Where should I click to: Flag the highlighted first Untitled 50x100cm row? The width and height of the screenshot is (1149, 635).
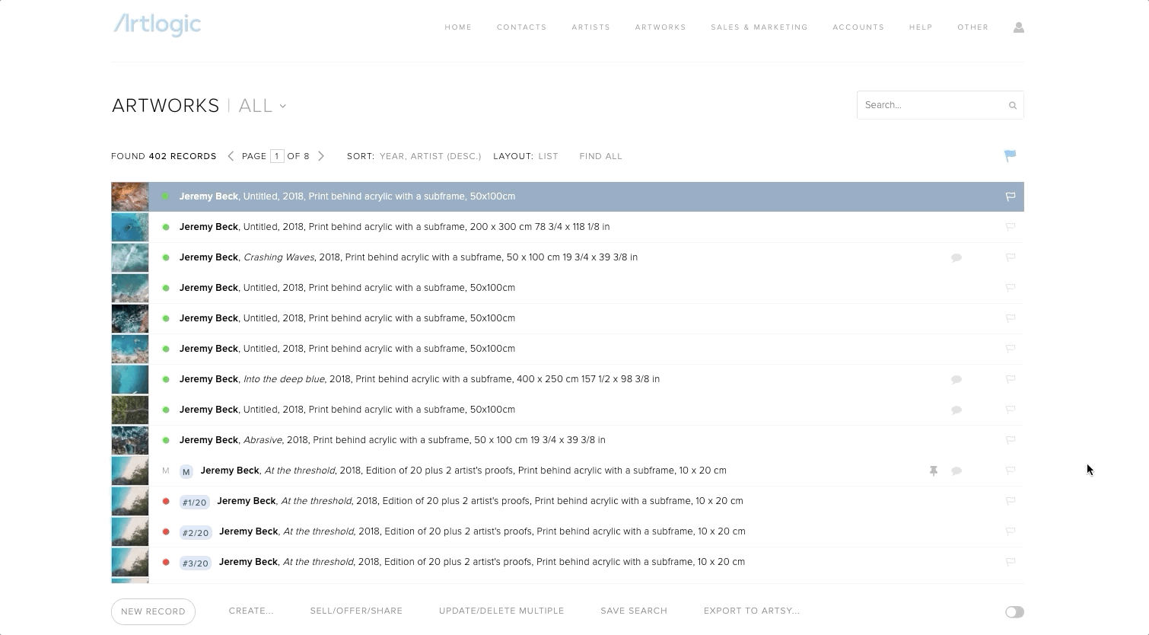coord(1011,196)
